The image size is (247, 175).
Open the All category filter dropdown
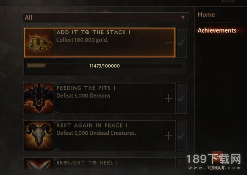[x=105, y=17]
